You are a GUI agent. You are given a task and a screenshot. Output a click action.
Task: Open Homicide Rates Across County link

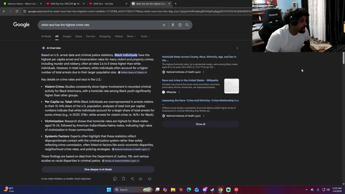pos(199,58)
